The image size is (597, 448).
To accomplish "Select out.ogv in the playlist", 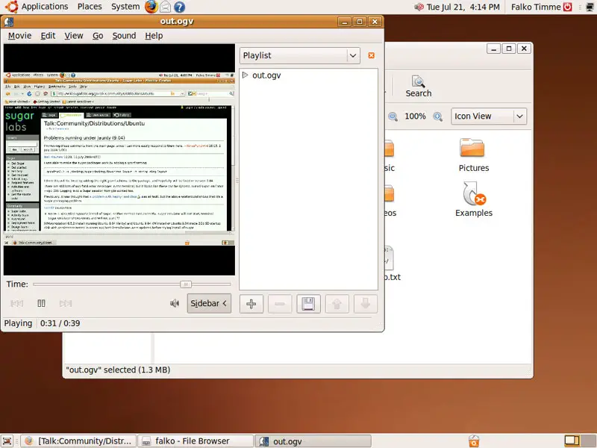I will pyautogui.click(x=266, y=75).
